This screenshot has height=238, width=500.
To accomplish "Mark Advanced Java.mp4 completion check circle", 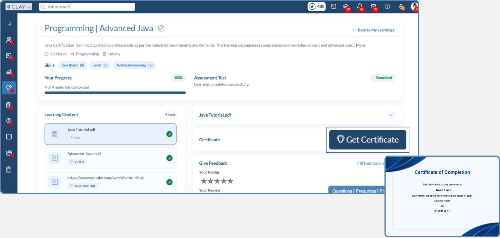I will (x=169, y=158).
